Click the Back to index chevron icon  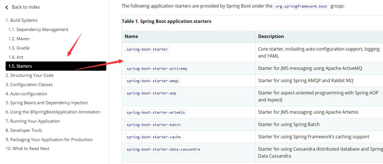pyautogui.click(x=7, y=7)
